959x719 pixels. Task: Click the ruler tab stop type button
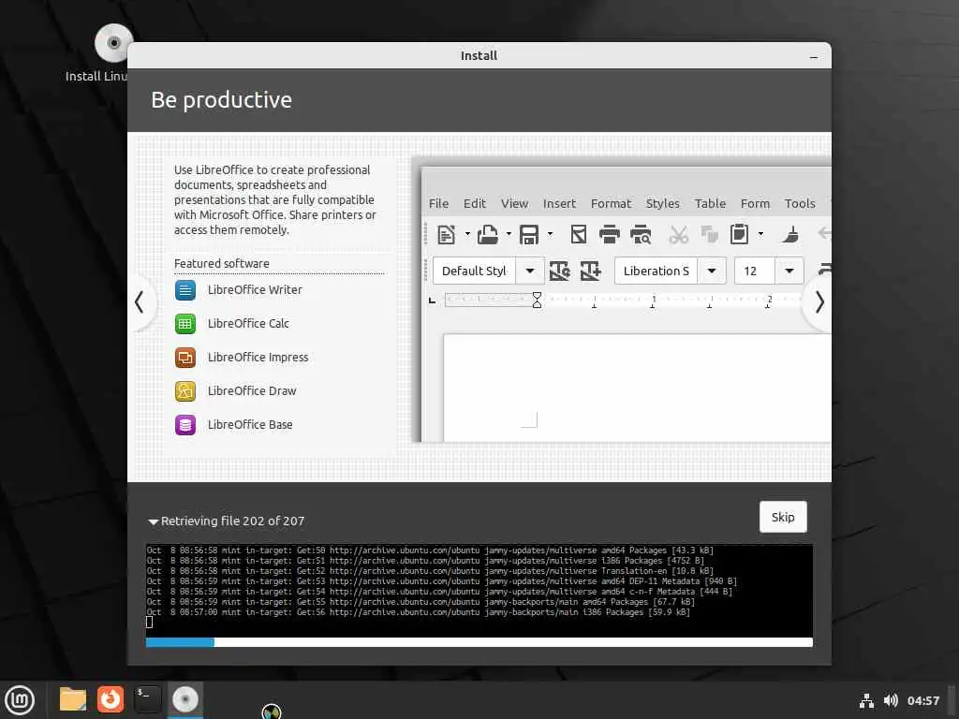coord(433,301)
